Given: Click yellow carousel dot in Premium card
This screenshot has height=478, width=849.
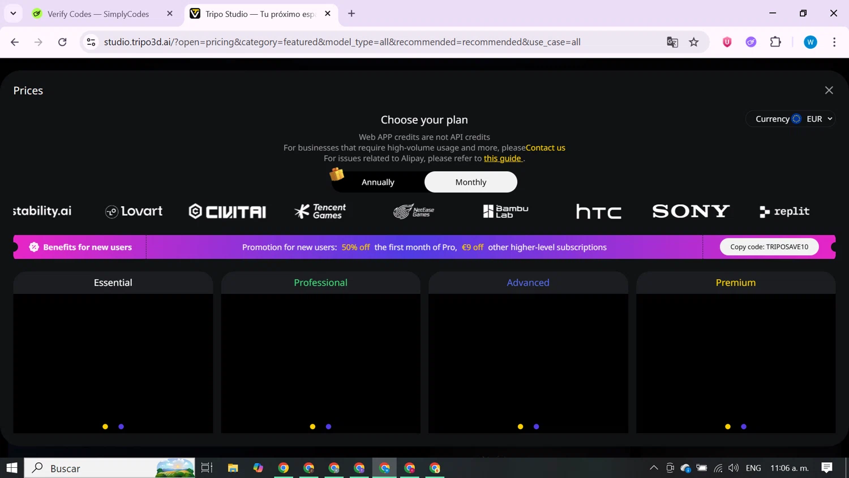Looking at the screenshot, I should pyautogui.click(x=728, y=426).
